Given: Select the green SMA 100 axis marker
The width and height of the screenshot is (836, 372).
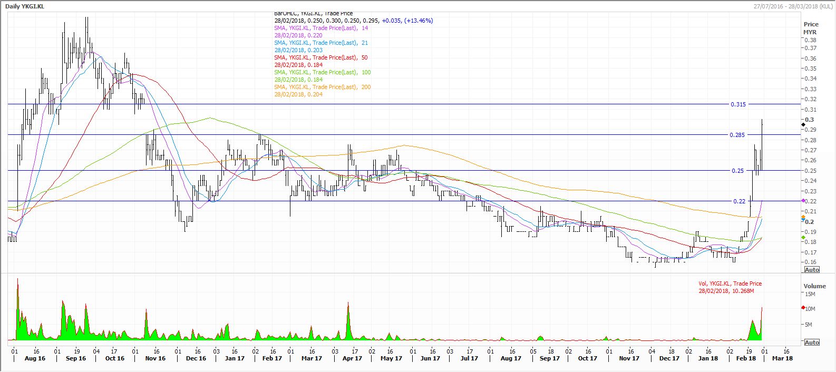Looking at the screenshot, I should pos(803,238).
